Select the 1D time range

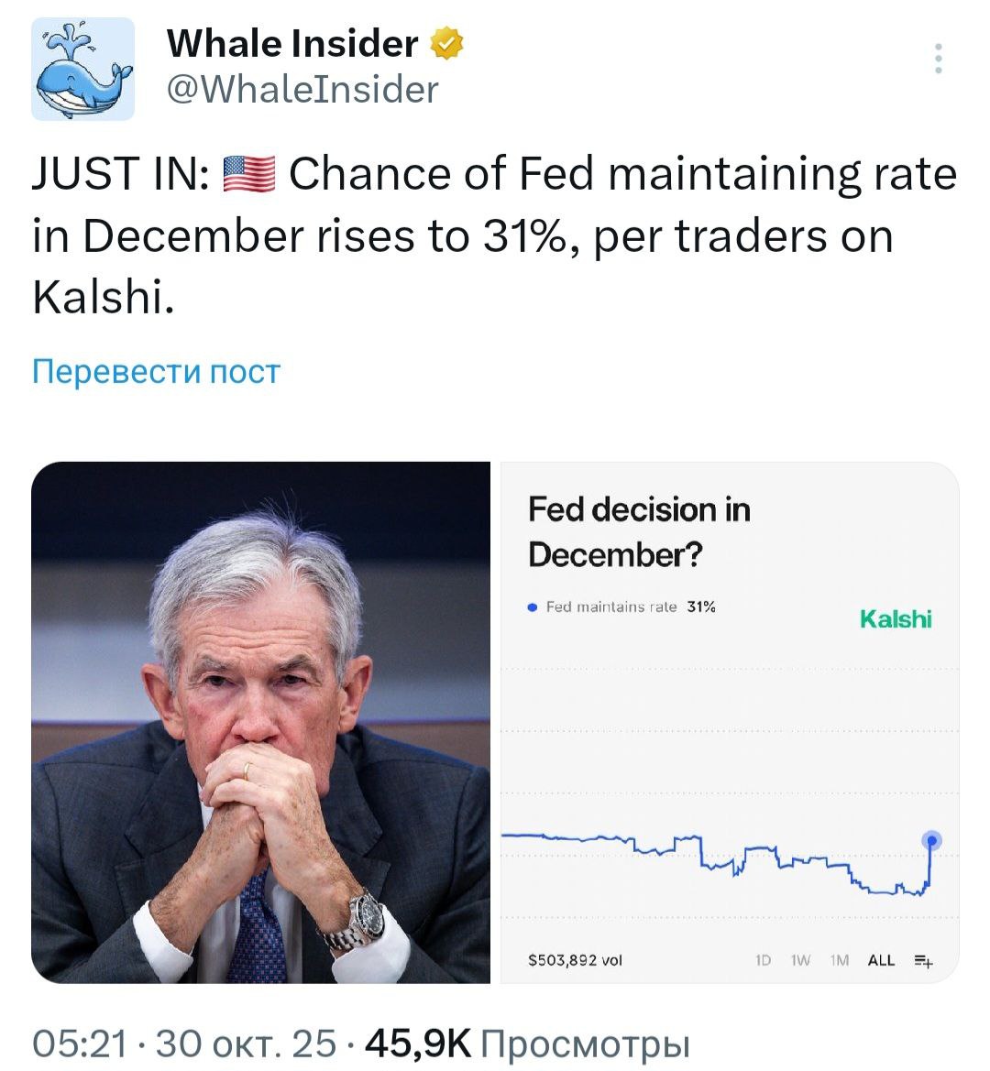pos(763,960)
